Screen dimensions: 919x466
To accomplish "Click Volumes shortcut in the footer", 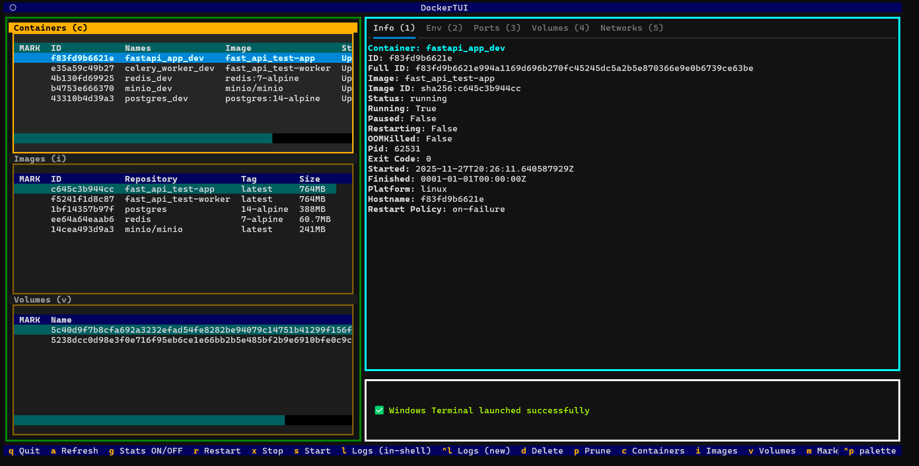I will point(772,451).
